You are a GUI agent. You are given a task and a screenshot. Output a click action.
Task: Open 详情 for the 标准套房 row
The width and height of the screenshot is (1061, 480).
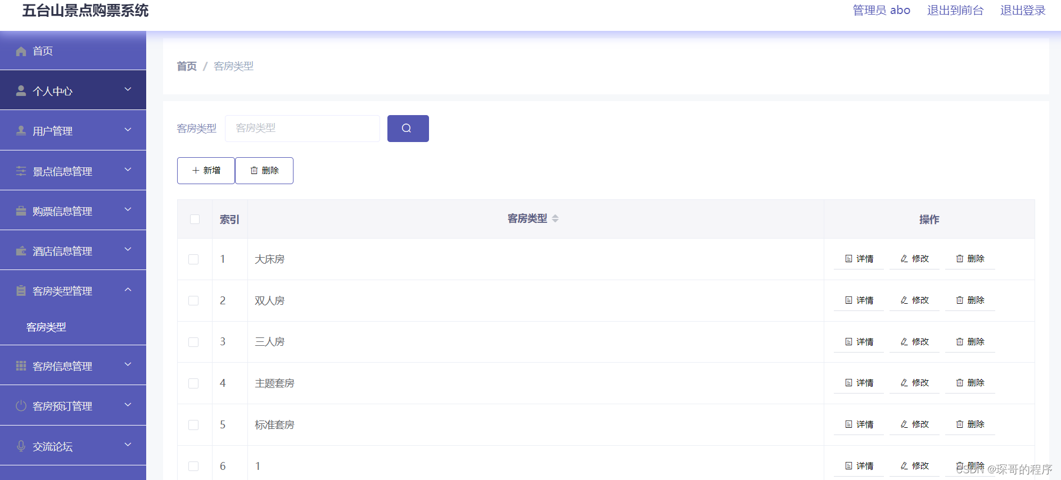click(x=859, y=424)
